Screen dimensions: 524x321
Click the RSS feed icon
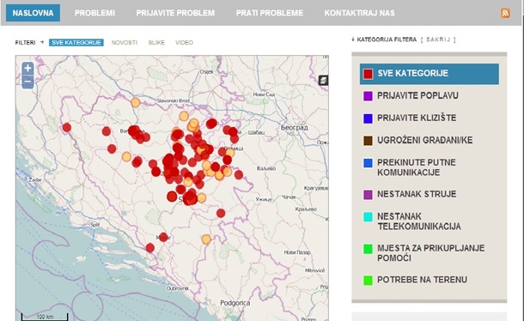pos(505,13)
